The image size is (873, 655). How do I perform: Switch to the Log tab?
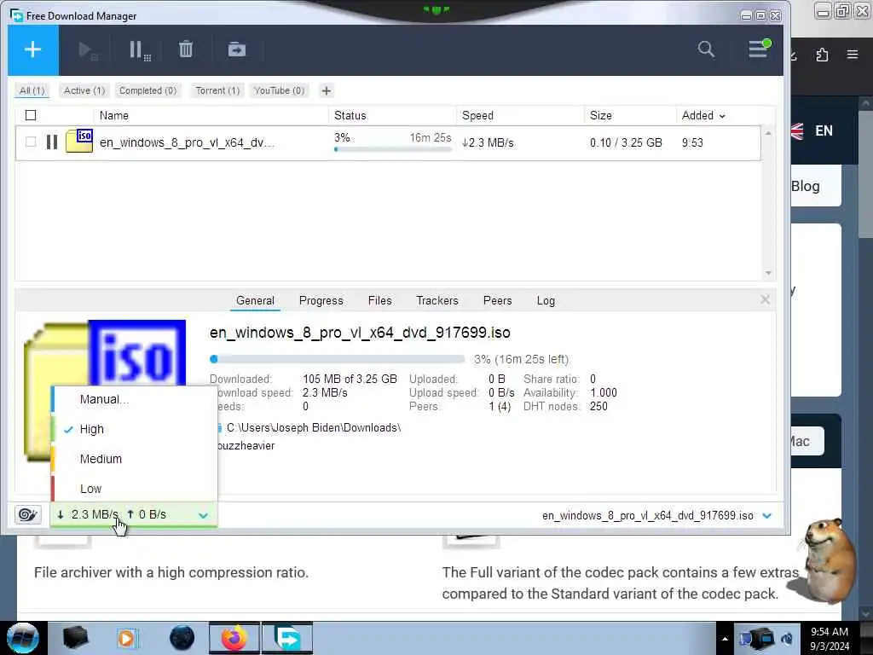546,301
